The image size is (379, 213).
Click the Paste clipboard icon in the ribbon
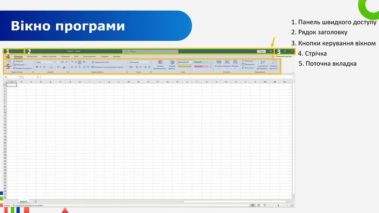9,63
